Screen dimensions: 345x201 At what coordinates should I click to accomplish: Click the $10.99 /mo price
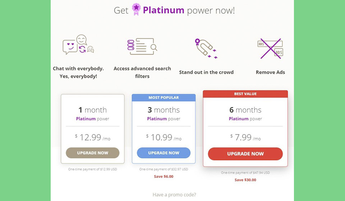pos(164,137)
